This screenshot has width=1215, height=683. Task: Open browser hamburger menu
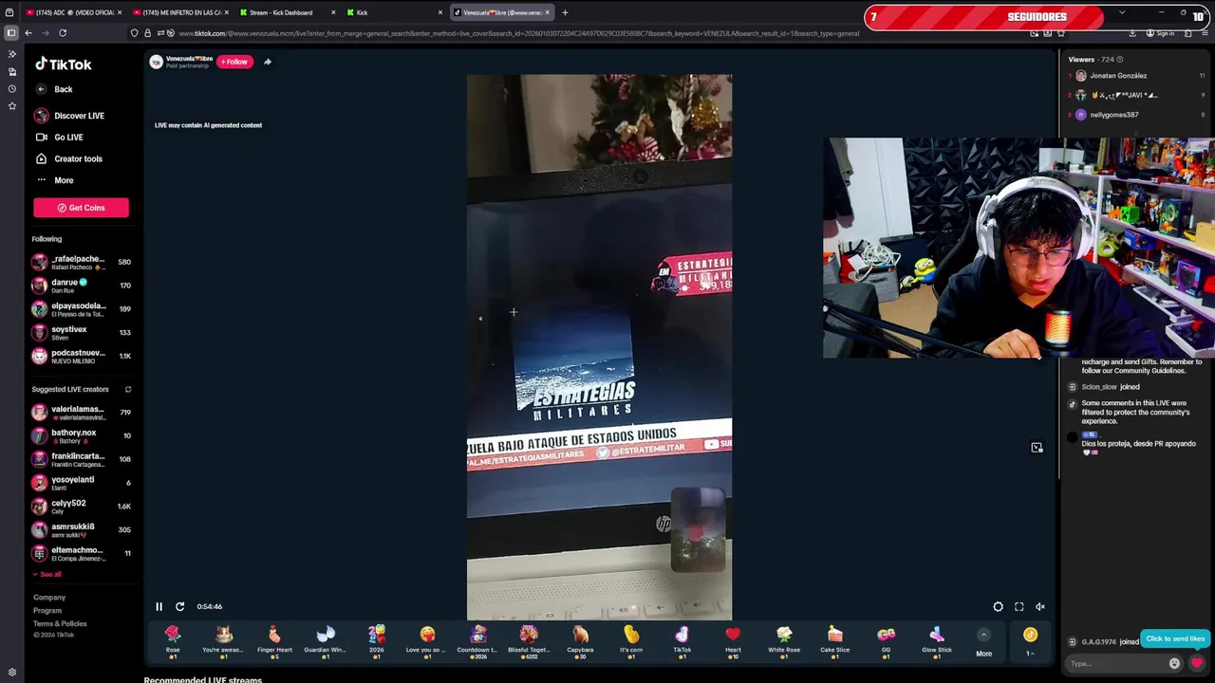pyautogui.click(x=1205, y=33)
